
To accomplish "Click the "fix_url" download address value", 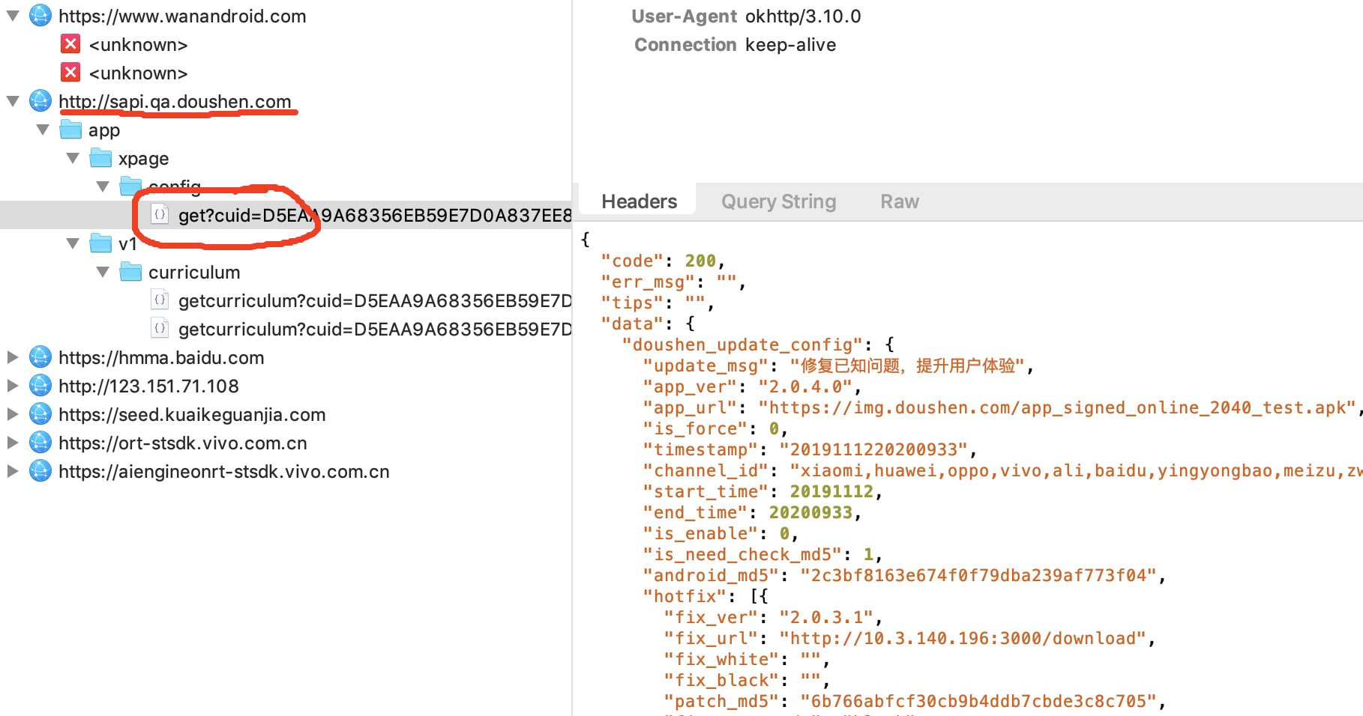I will (x=963, y=638).
